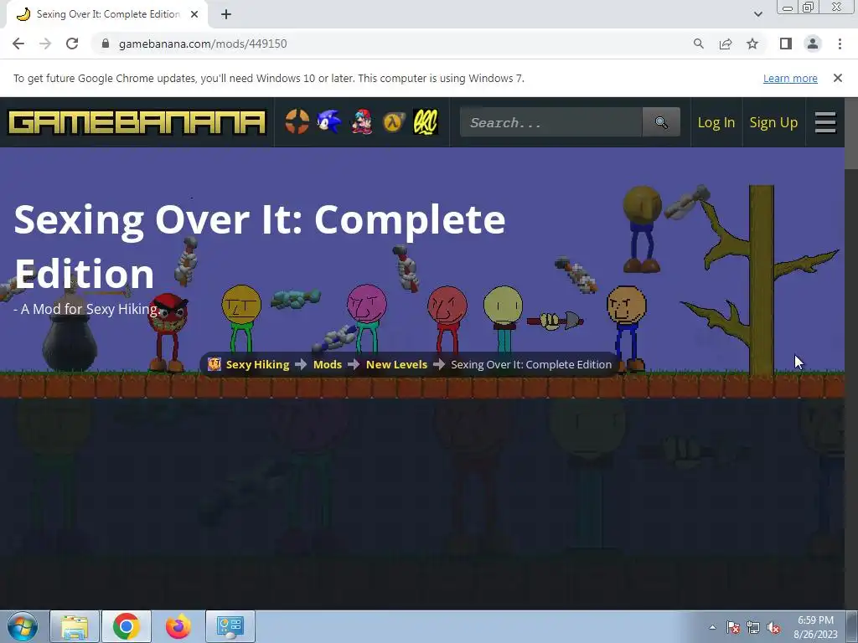Open the control panel taskbar app
Image resolution: width=858 pixels, height=643 pixels.
tap(230, 626)
